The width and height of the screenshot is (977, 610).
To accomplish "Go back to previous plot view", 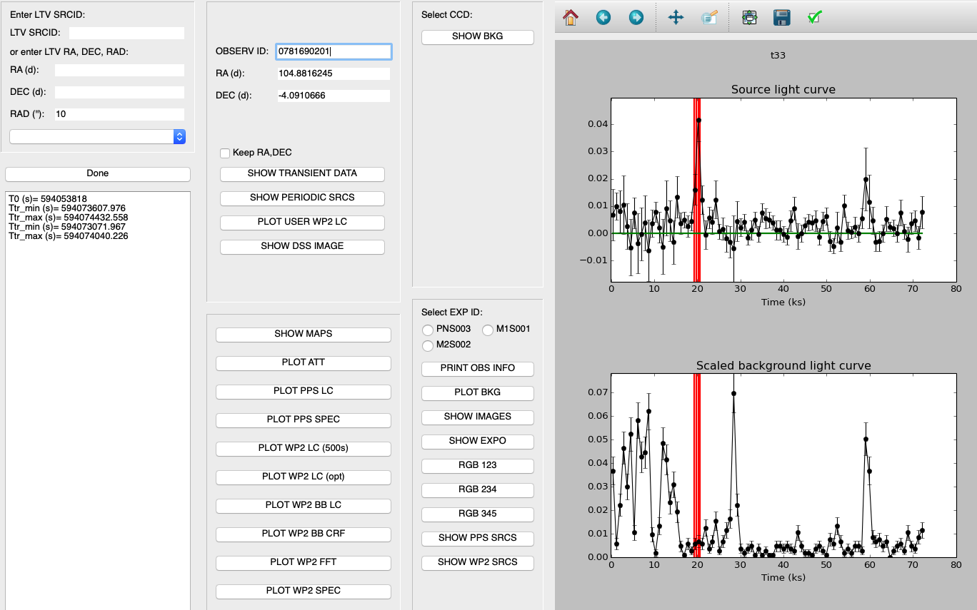I will pyautogui.click(x=603, y=17).
